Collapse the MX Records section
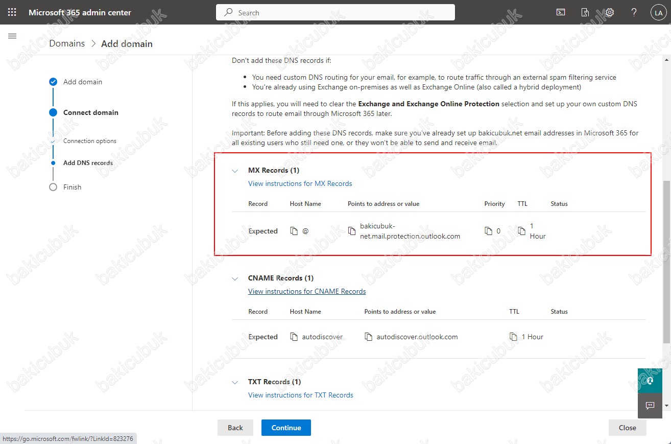Image resolution: width=671 pixels, height=444 pixels. click(x=235, y=171)
